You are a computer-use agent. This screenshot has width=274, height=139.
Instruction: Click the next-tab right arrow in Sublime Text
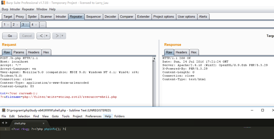[6, 123]
